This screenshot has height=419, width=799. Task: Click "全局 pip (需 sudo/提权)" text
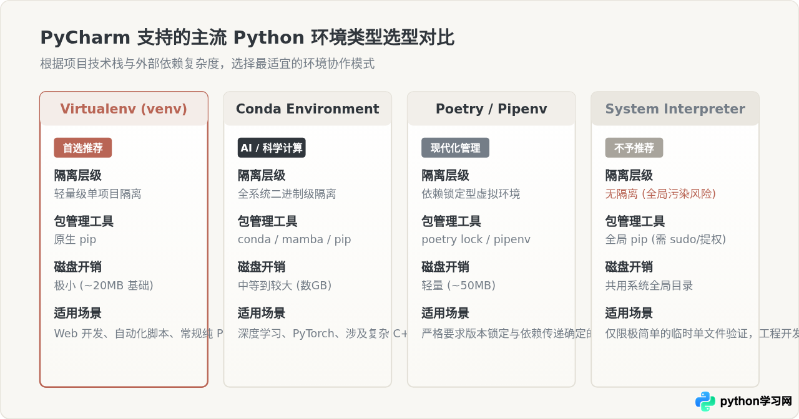[665, 239]
